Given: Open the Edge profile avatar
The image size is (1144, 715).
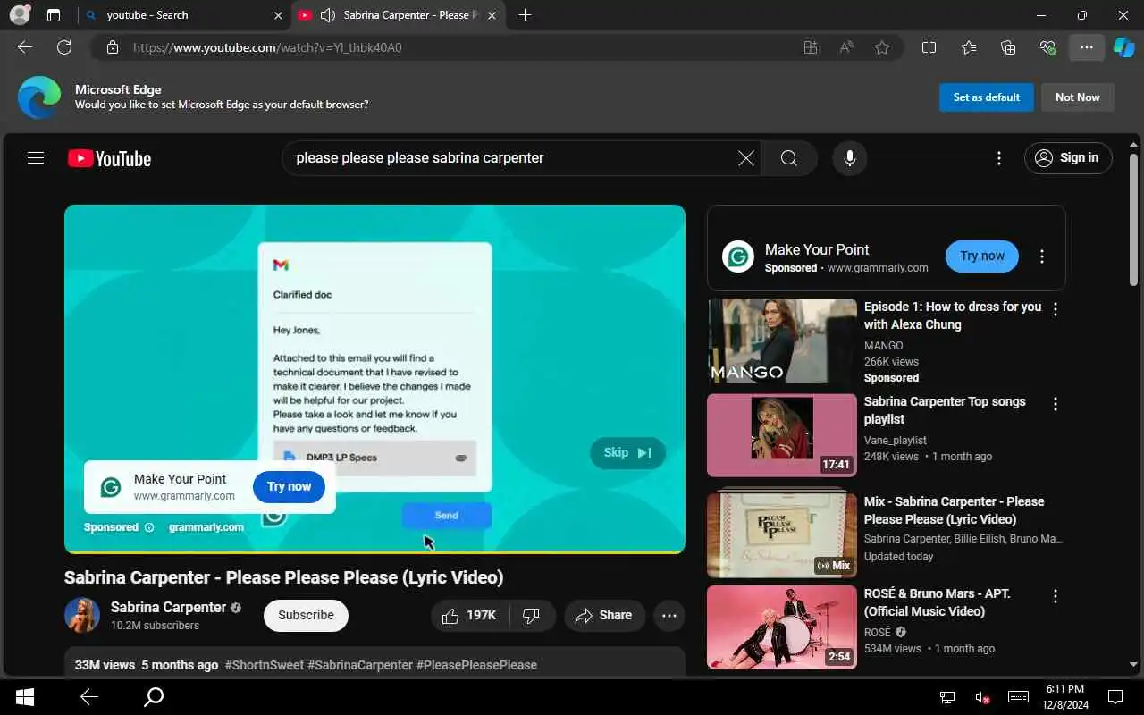Looking at the screenshot, I should [20, 15].
